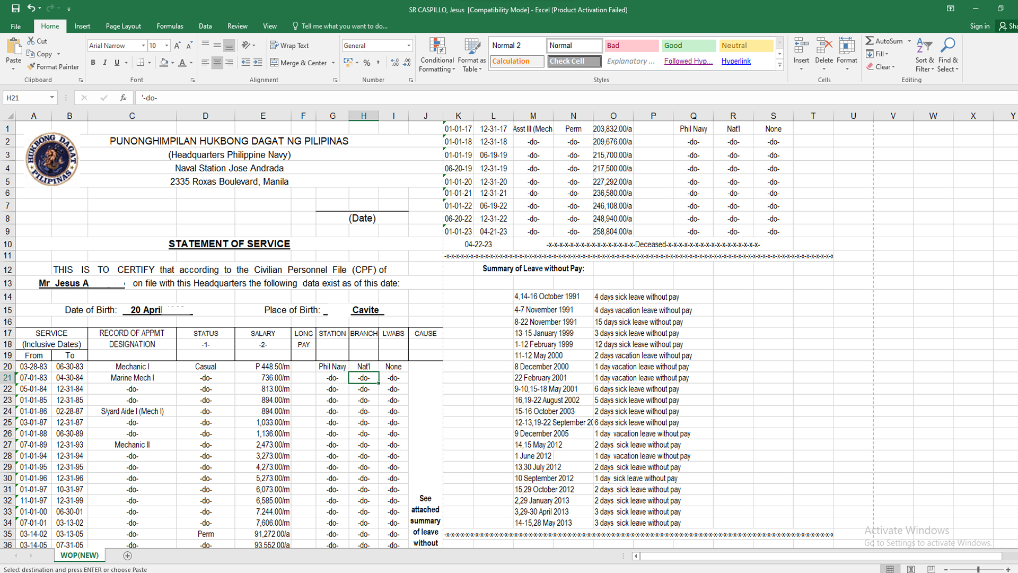
Task: Click the Sort & Filter icon
Action: (924, 47)
